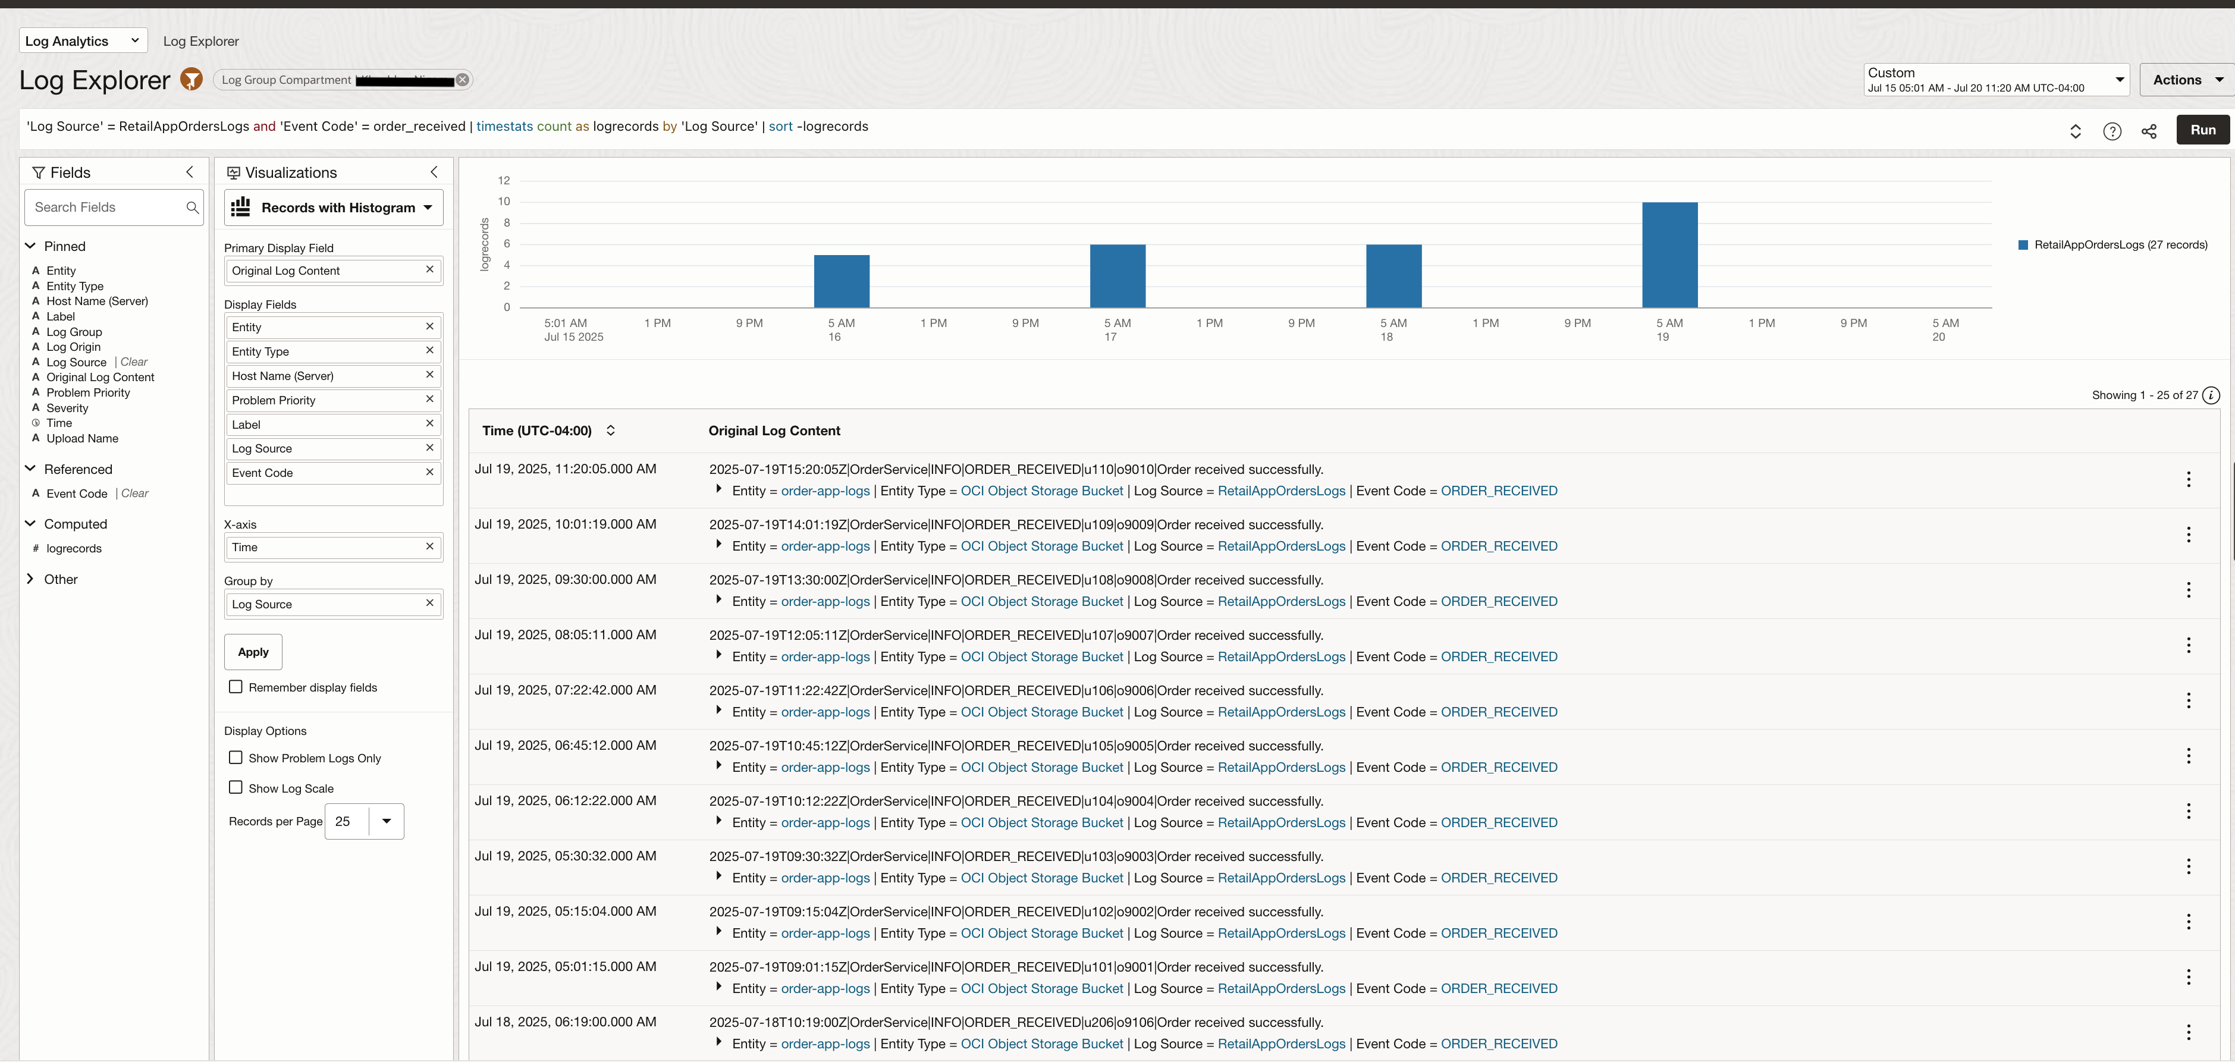Remove the Log Group Compartment filter chip
This screenshot has height=1062, width=2235.
(x=463, y=80)
